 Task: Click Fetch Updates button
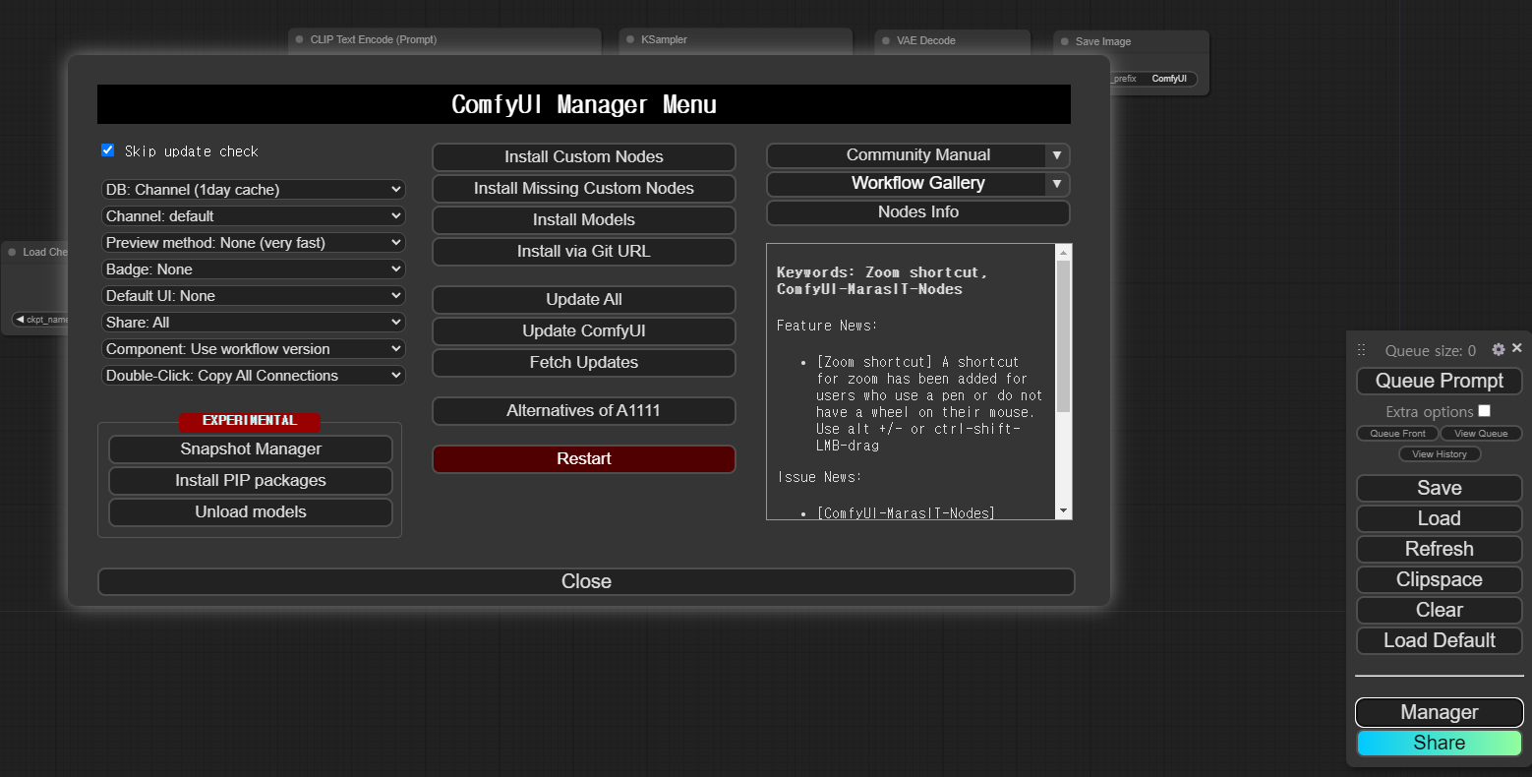click(x=584, y=363)
